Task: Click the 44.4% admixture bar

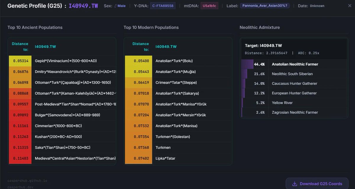Action: tap(247, 64)
